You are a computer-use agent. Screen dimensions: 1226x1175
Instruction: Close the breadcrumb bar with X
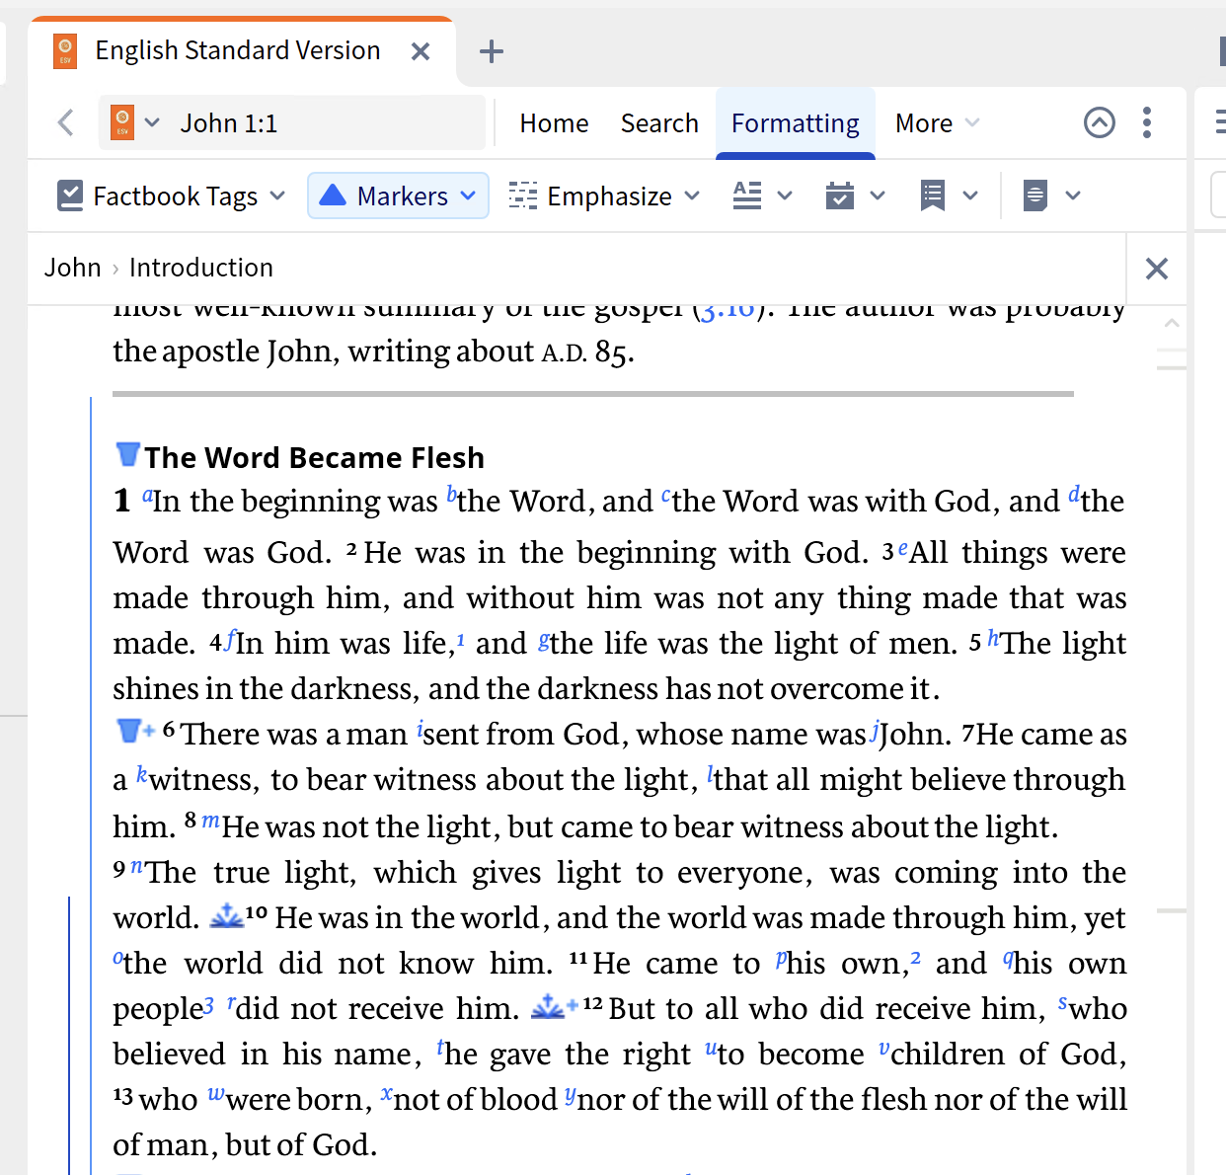(x=1157, y=269)
